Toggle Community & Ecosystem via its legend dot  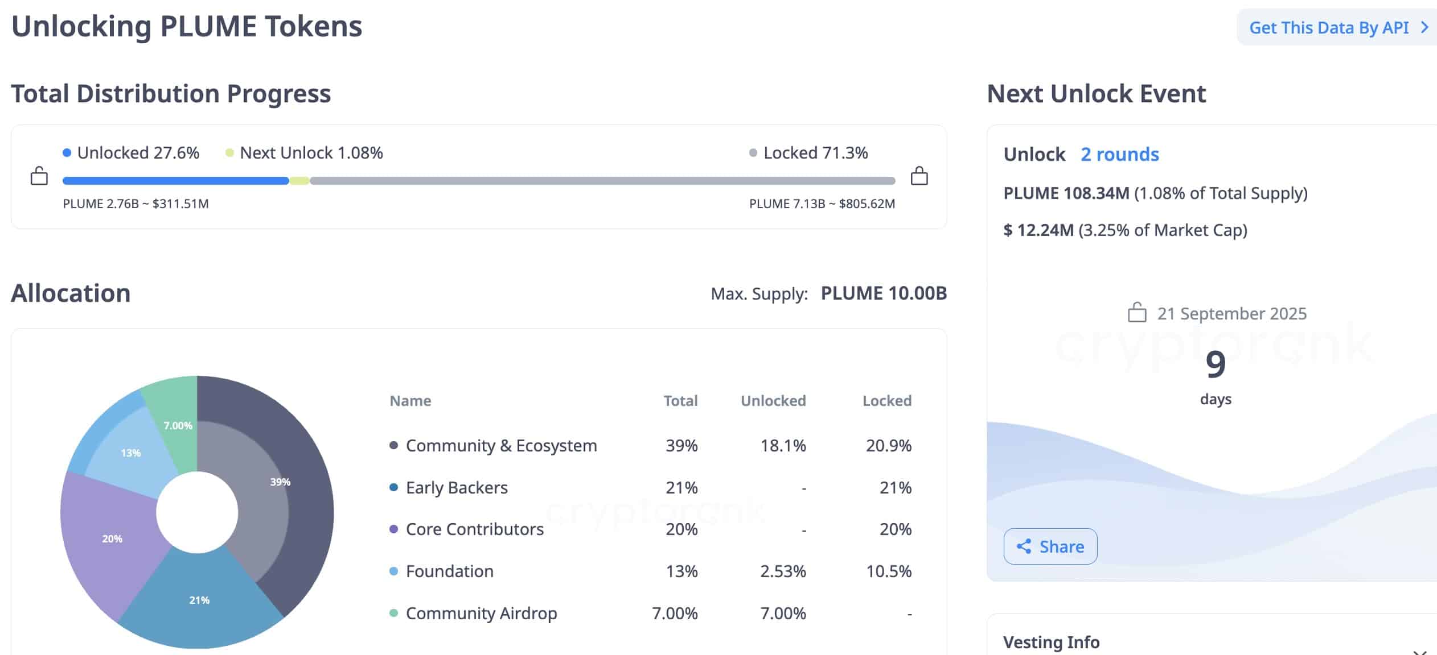(x=393, y=446)
